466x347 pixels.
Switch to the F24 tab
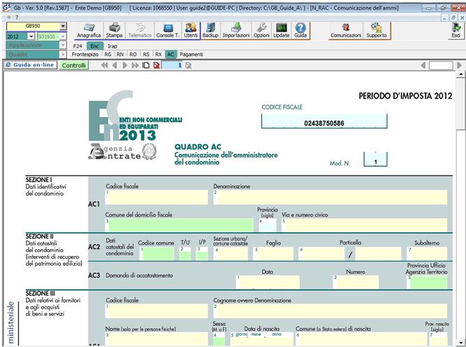[x=78, y=46]
